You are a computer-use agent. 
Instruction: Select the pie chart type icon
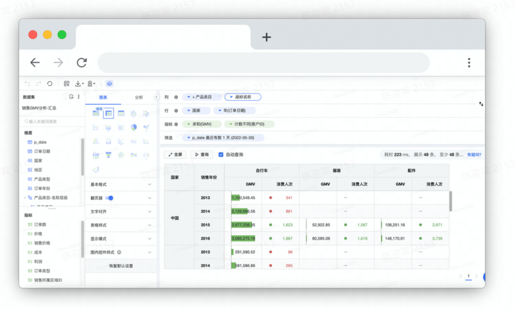click(x=134, y=127)
